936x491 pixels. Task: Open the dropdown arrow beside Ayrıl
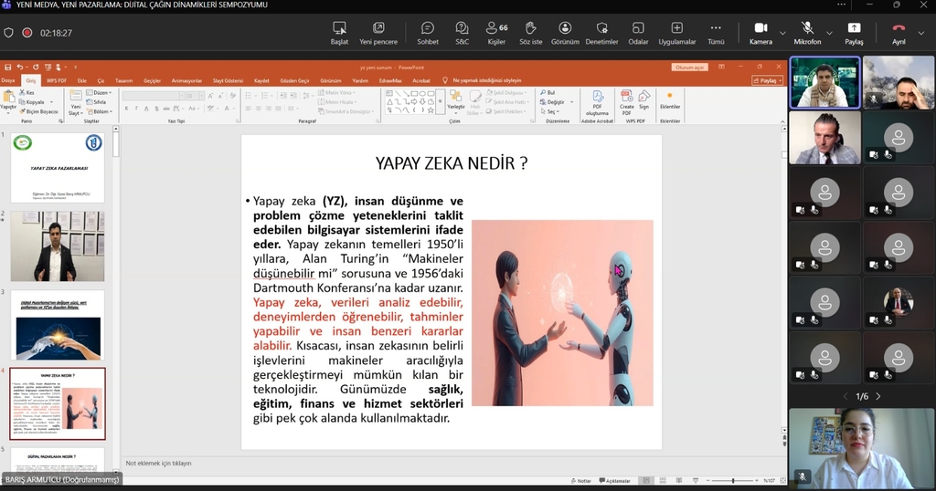tap(921, 33)
